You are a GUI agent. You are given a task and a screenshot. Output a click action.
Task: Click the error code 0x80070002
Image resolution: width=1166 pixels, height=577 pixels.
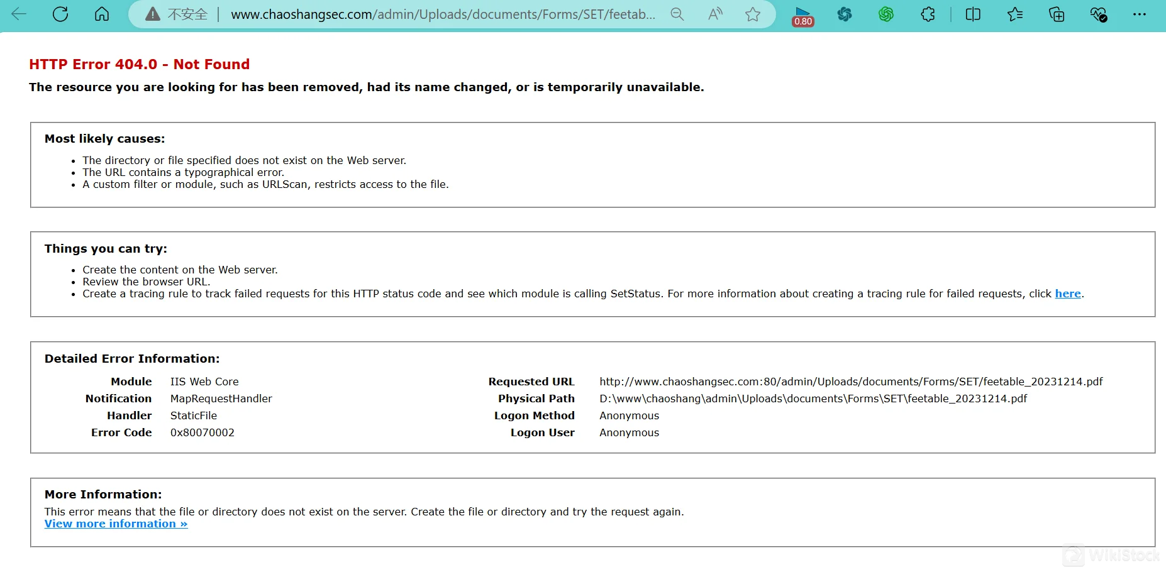tap(203, 432)
